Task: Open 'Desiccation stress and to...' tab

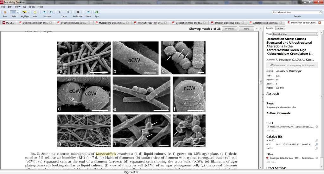Action: [189, 23]
